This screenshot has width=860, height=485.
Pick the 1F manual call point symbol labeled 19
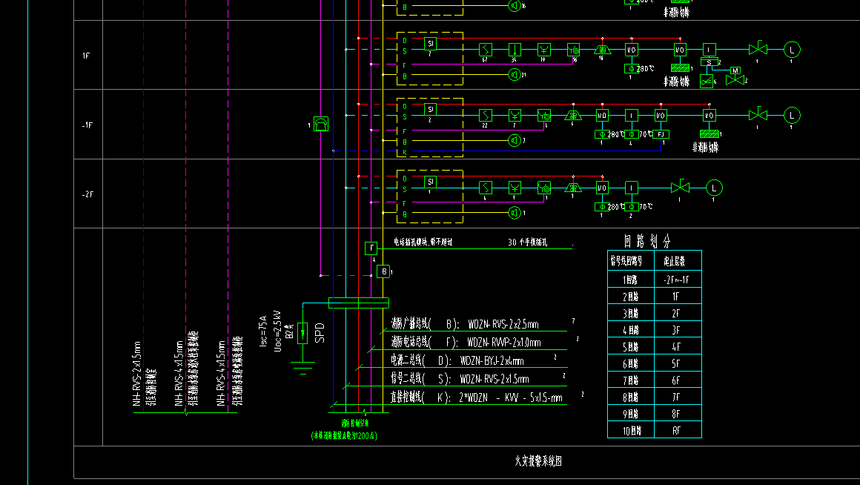[543, 50]
